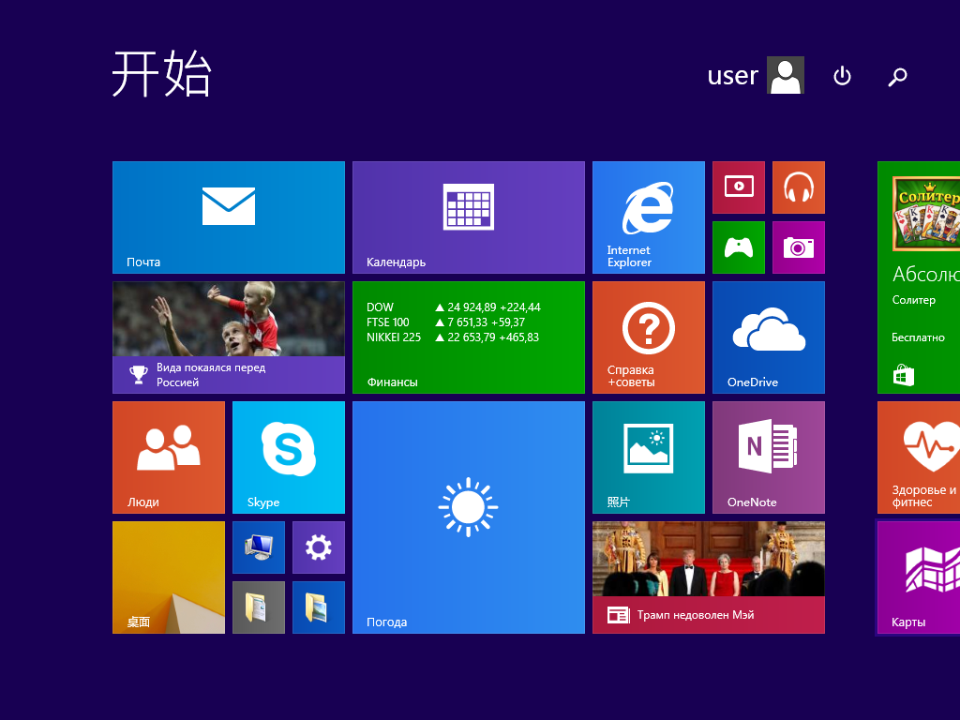The height and width of the screenshot is (720, 960).
Task: Open the user account menu
Action: (x=755, y=75)
